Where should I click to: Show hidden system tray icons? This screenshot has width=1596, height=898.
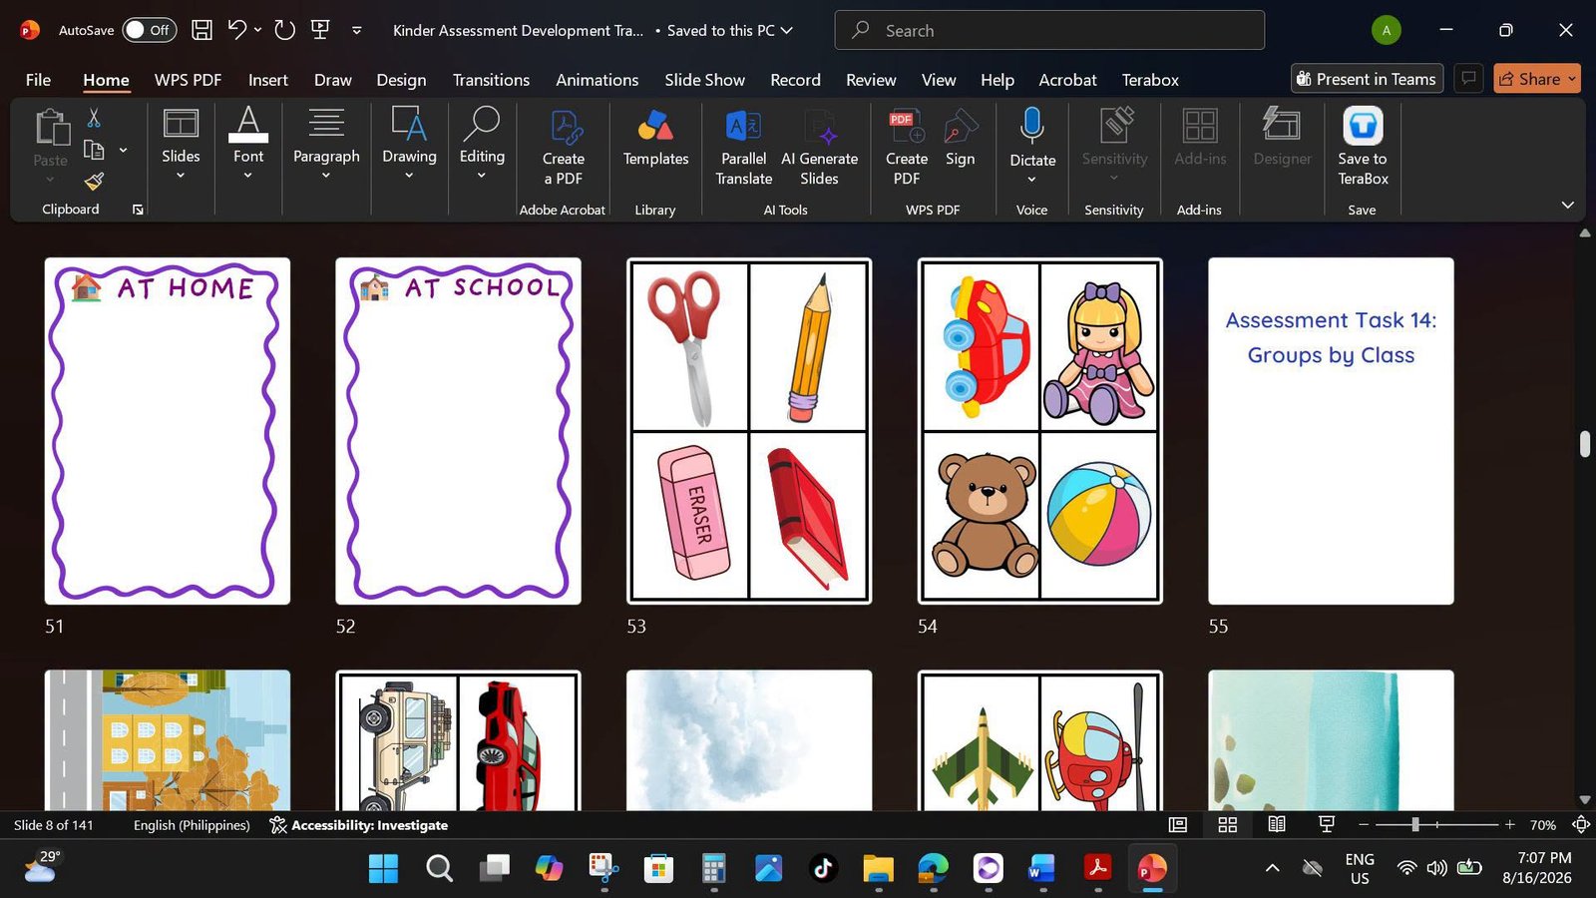(x=1272, y=868)
